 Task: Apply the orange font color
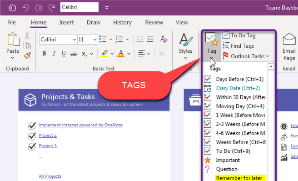click(x=121, y=54)
